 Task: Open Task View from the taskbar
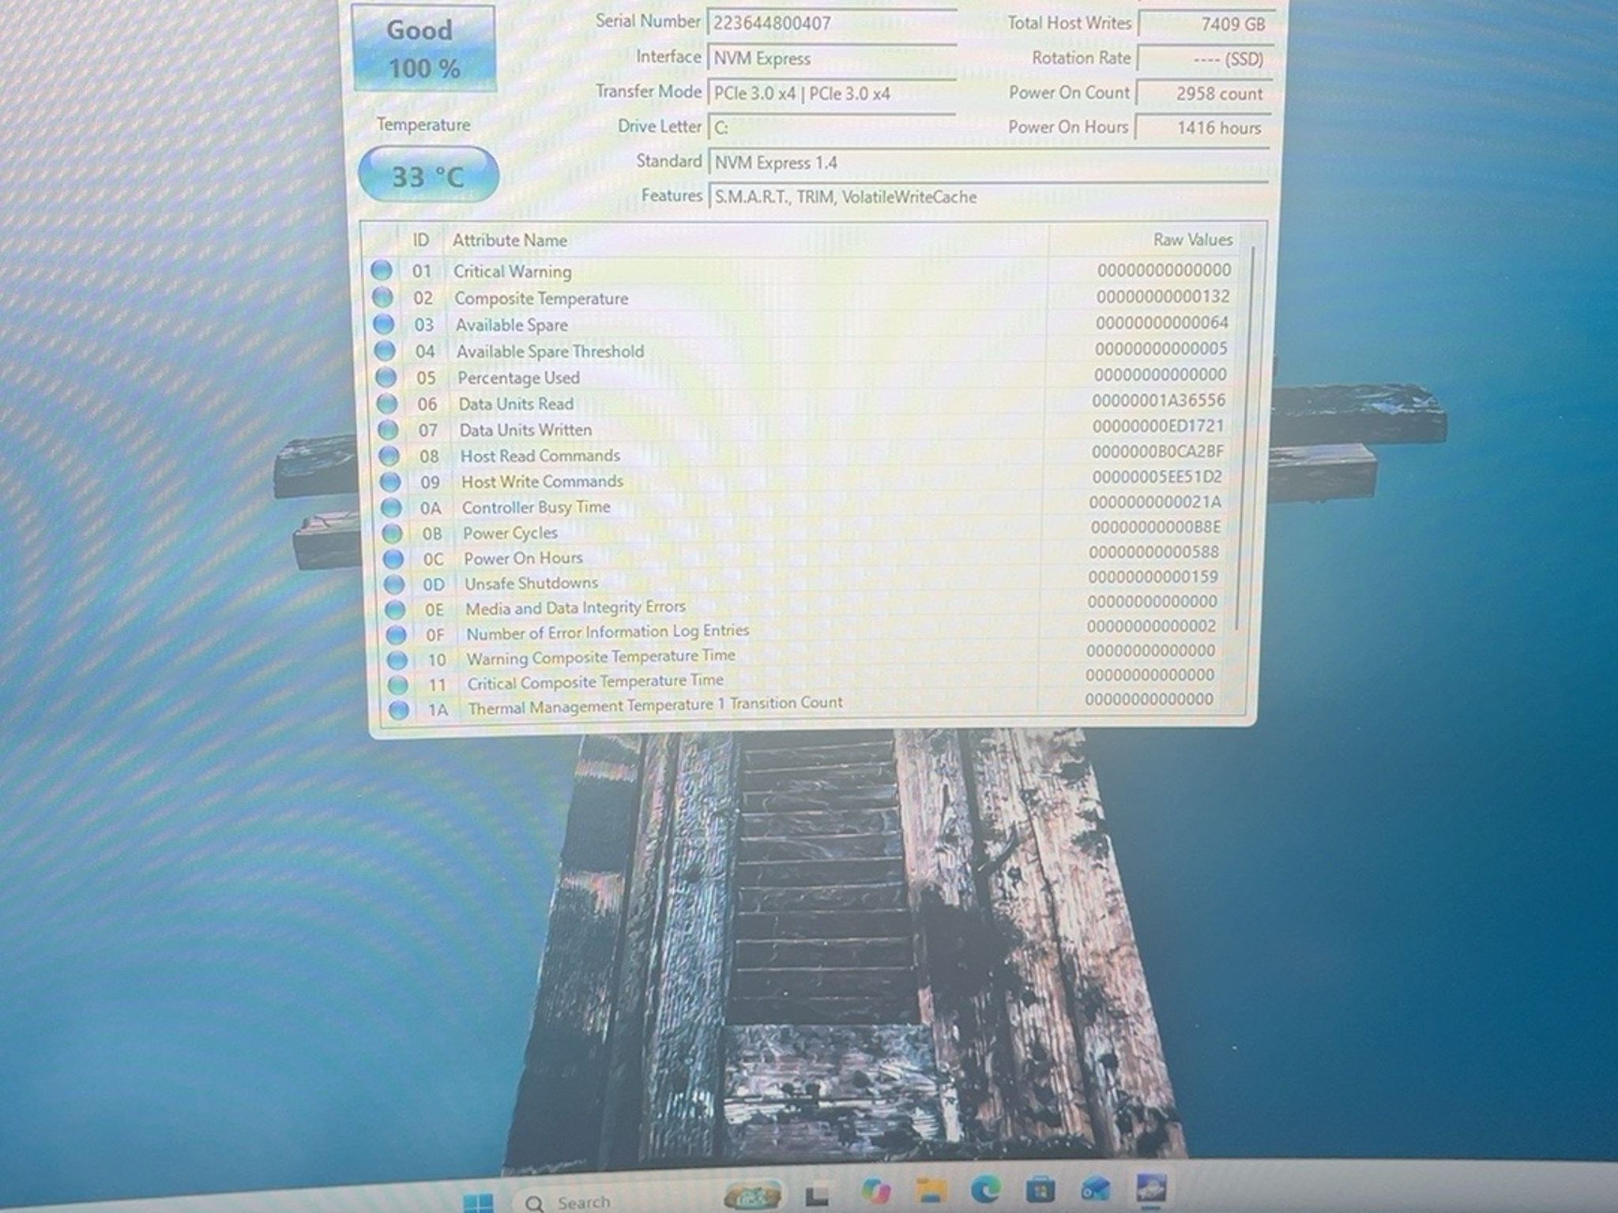click(x=816, y=1194)
